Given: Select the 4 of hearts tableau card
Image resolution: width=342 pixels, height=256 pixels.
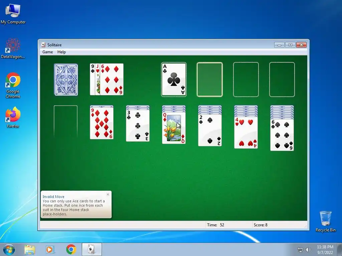Looking at the screenshot, I should (246, 133).
